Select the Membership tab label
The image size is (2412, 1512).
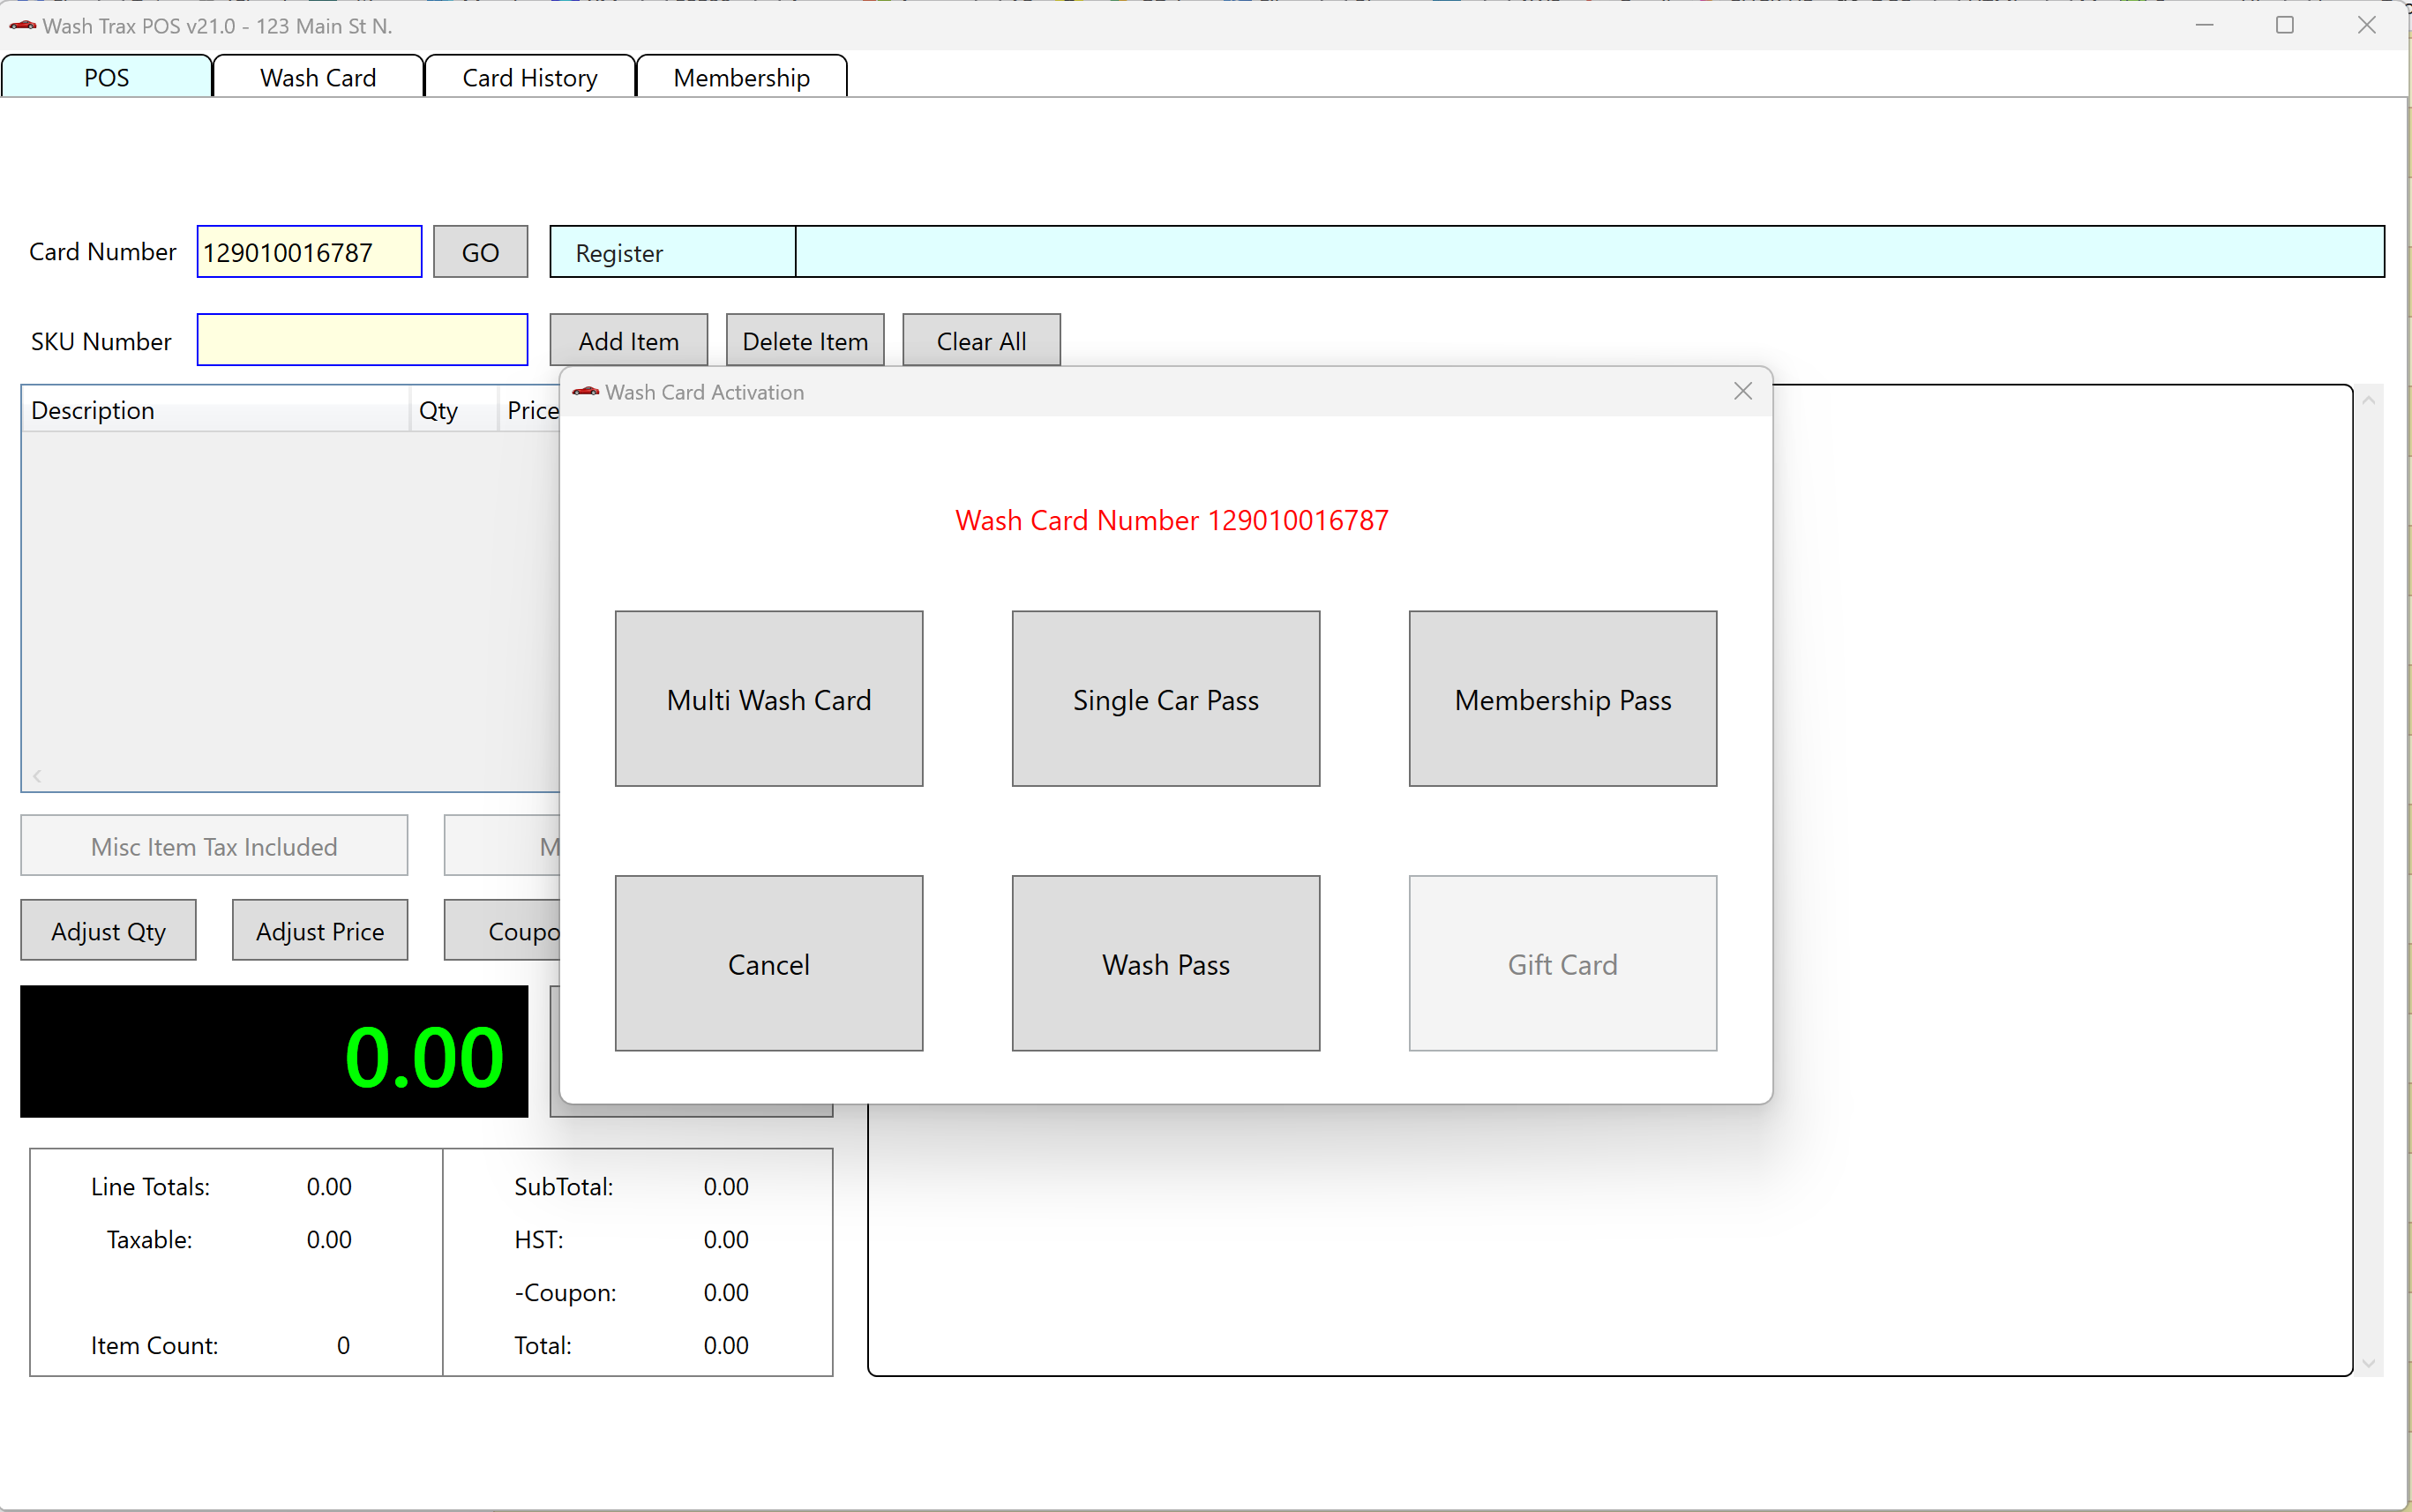740,77
